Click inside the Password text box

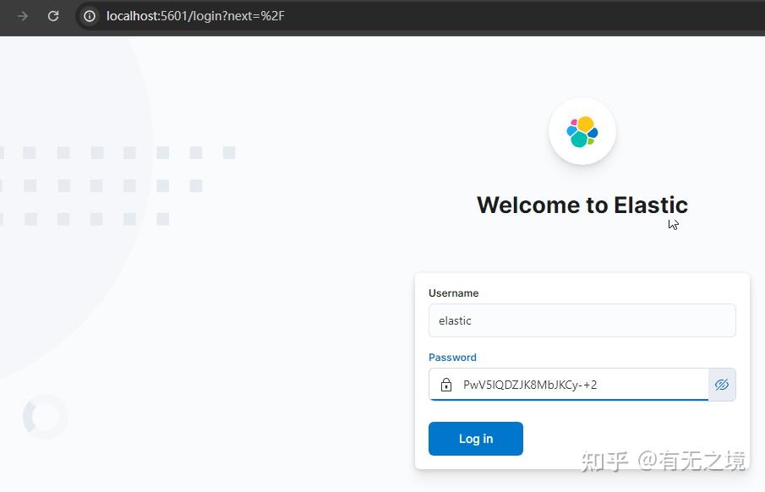(575, 385)
